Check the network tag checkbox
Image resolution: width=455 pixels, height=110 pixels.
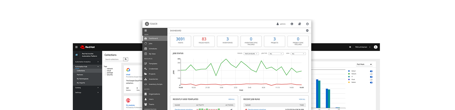tap(105, 69)
